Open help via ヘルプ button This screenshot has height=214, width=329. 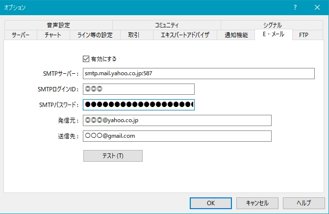pyautogui.click(x=304, y=203)
